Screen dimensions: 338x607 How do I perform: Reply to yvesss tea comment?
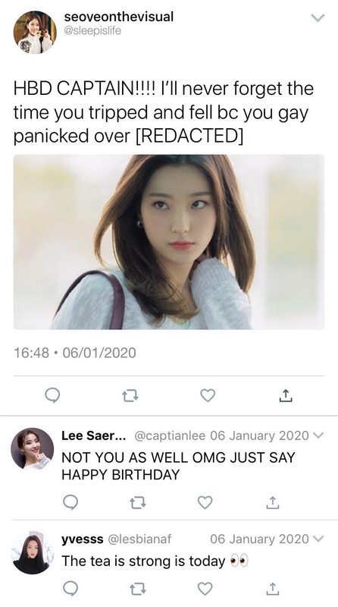pos(70,589)
